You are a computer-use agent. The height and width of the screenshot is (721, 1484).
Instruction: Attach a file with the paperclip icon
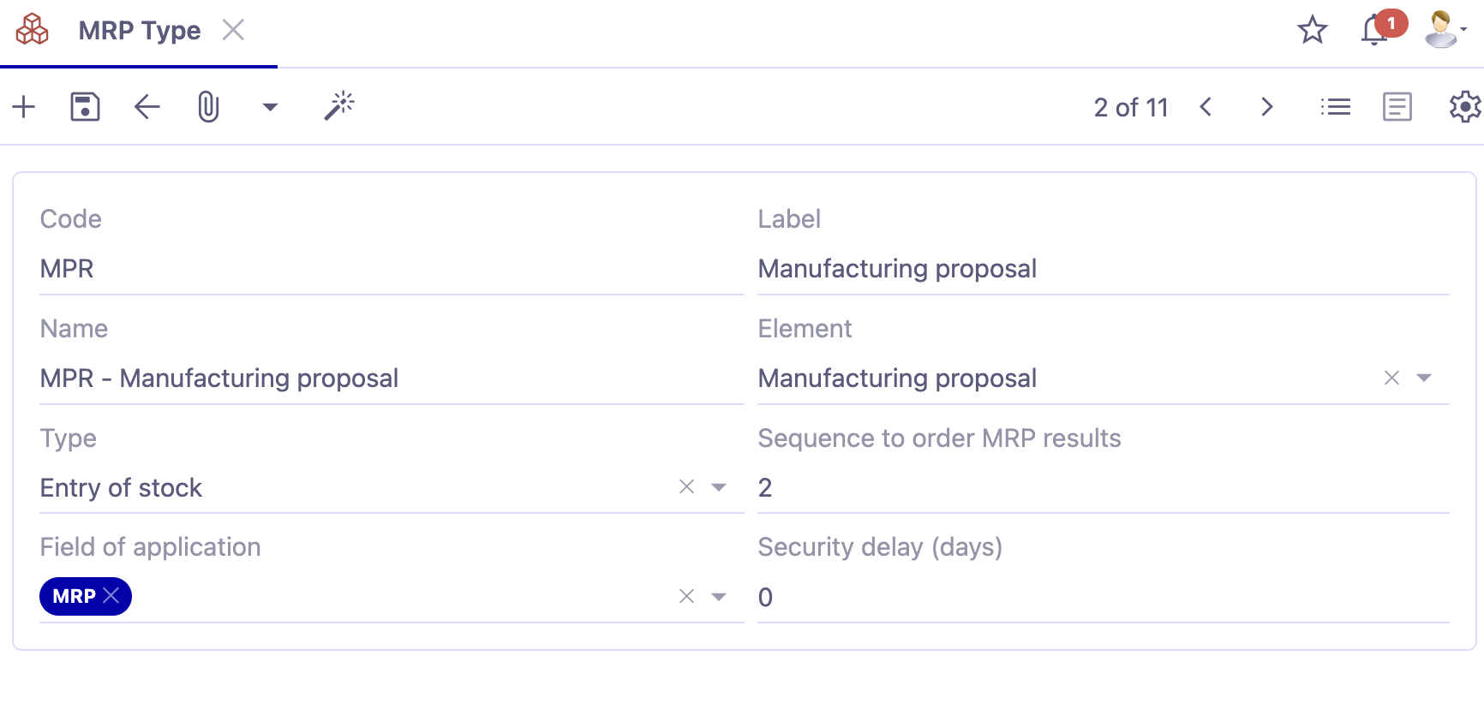208,106
